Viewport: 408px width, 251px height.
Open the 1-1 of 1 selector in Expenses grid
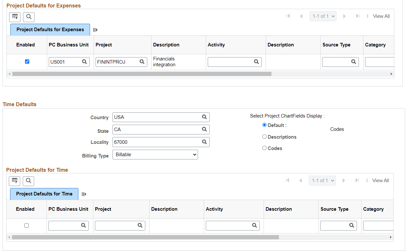(x=323, y=16)
